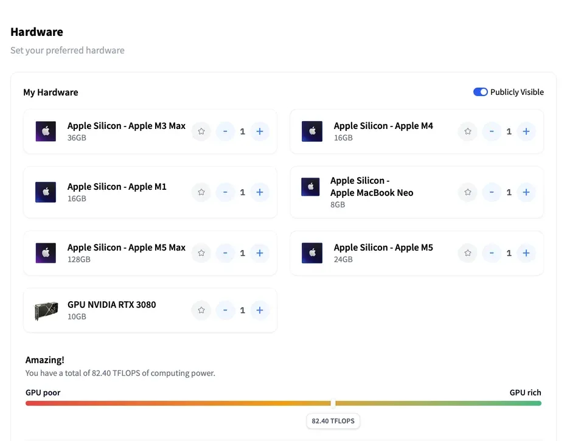This screenshot has height=441, width=578.
Task: Click the 'Apple Silicon - Apple M5 Max' label
Action: (127, 248)
